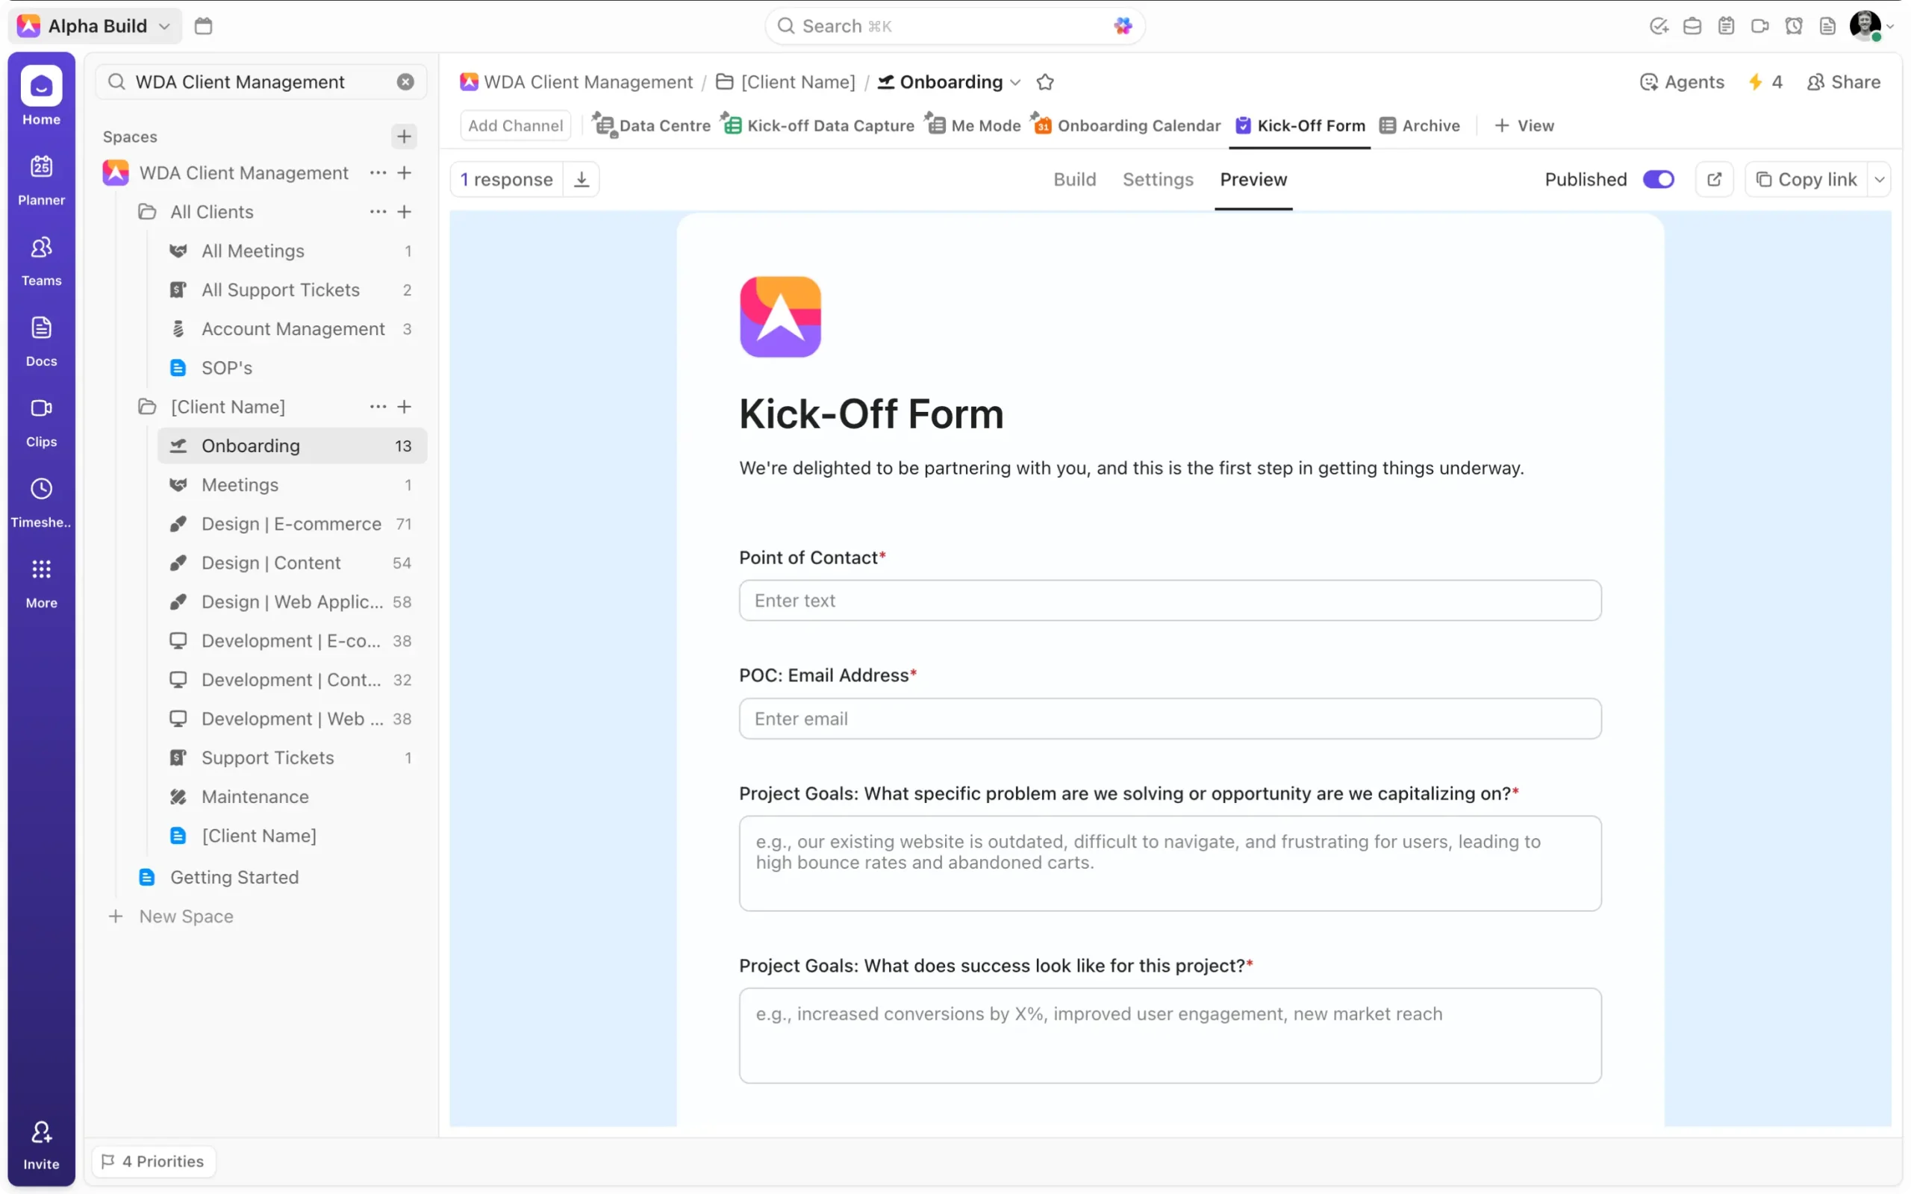Click the Share button
Screen dimensions: 1911x1194
1844,82
